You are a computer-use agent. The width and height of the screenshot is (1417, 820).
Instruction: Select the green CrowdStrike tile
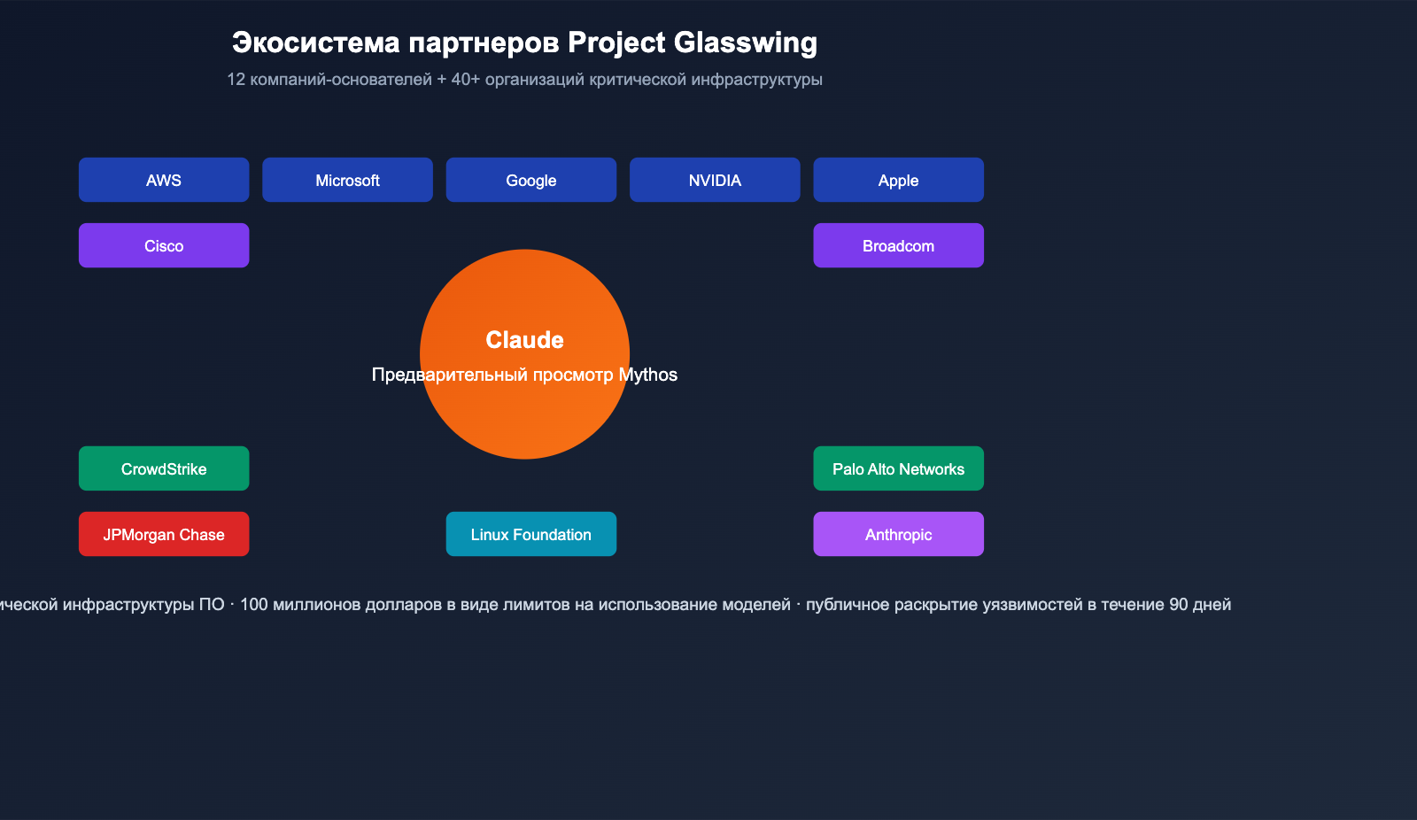[163, 468]
